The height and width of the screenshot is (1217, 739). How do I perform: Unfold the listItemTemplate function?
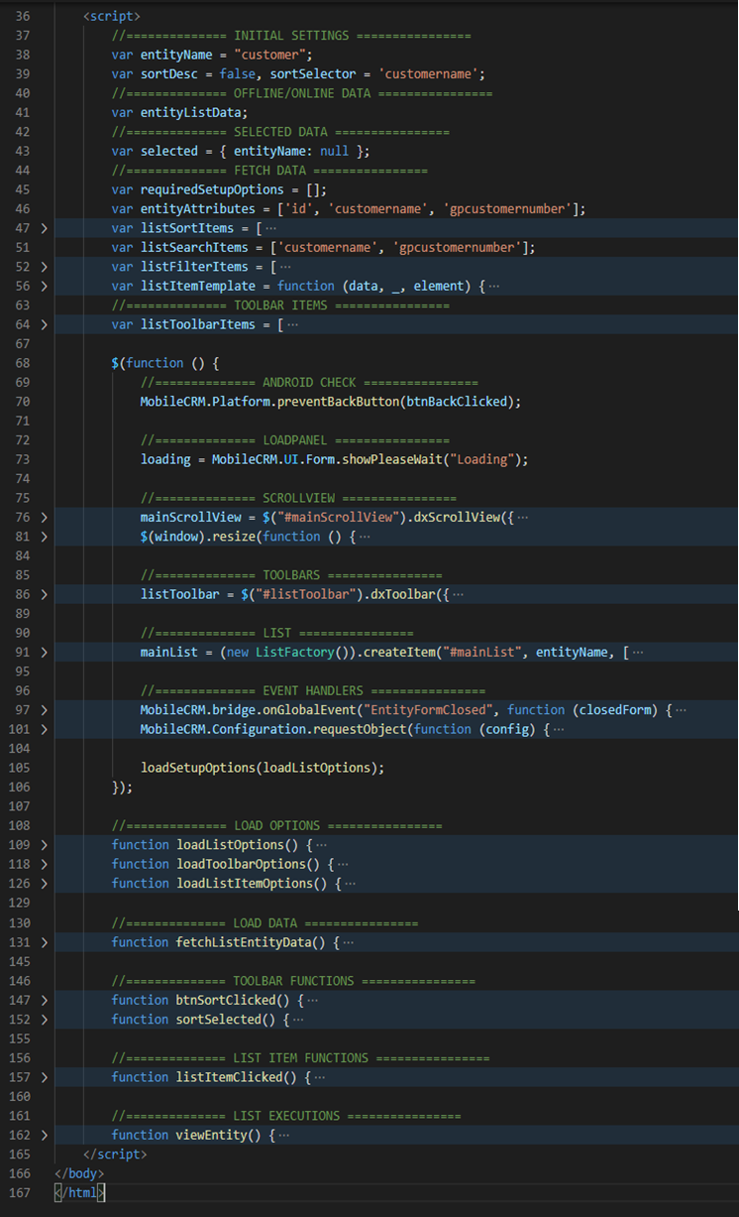coord(44,286)
